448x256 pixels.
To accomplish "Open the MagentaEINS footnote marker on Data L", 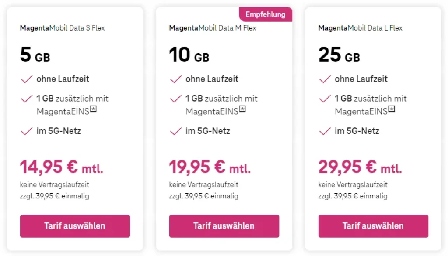I will (x=392, y=109).
